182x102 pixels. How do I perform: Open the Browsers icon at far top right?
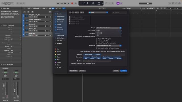179,3
